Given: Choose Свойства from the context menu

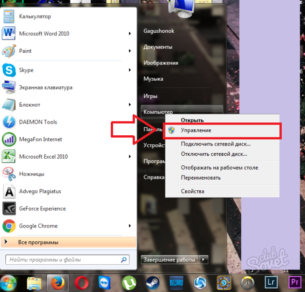Looking at the screenshot, I should (192, 191).
